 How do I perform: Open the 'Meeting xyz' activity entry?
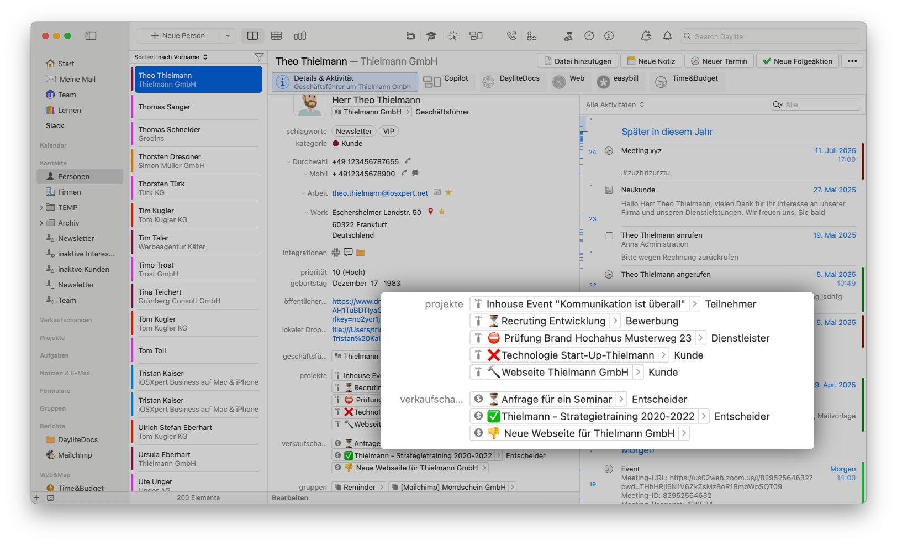[x=641, y=151]
